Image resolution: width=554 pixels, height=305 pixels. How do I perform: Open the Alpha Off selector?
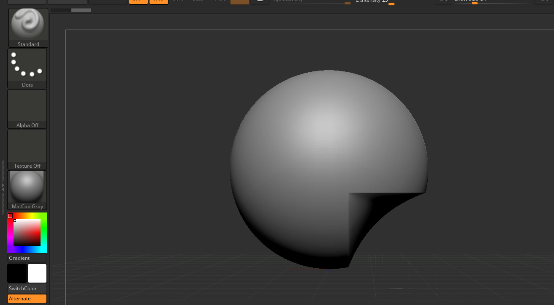point(27,109)
